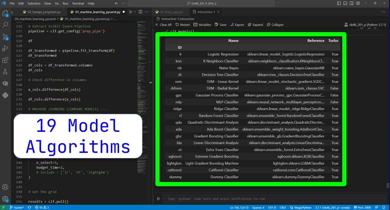Image resolution: width=390 pixels, height=210 pixels.
Task: Open the Source Control view
Action: (x=5, y=36)
